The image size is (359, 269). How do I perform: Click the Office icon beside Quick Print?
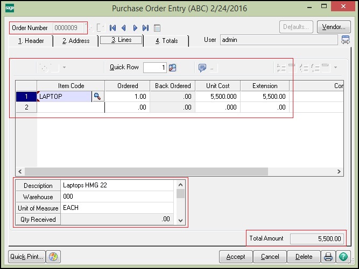tap(53, 257)
